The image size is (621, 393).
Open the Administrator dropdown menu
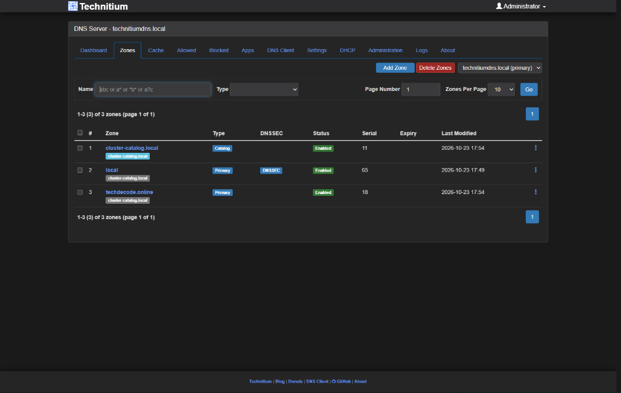pos(521,6)
